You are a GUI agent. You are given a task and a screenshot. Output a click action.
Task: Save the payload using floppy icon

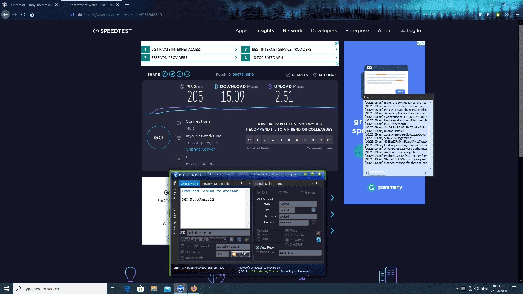click(x=239, y=240)
